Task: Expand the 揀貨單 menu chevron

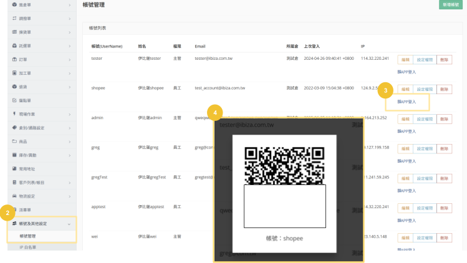Action: [69, 32]
